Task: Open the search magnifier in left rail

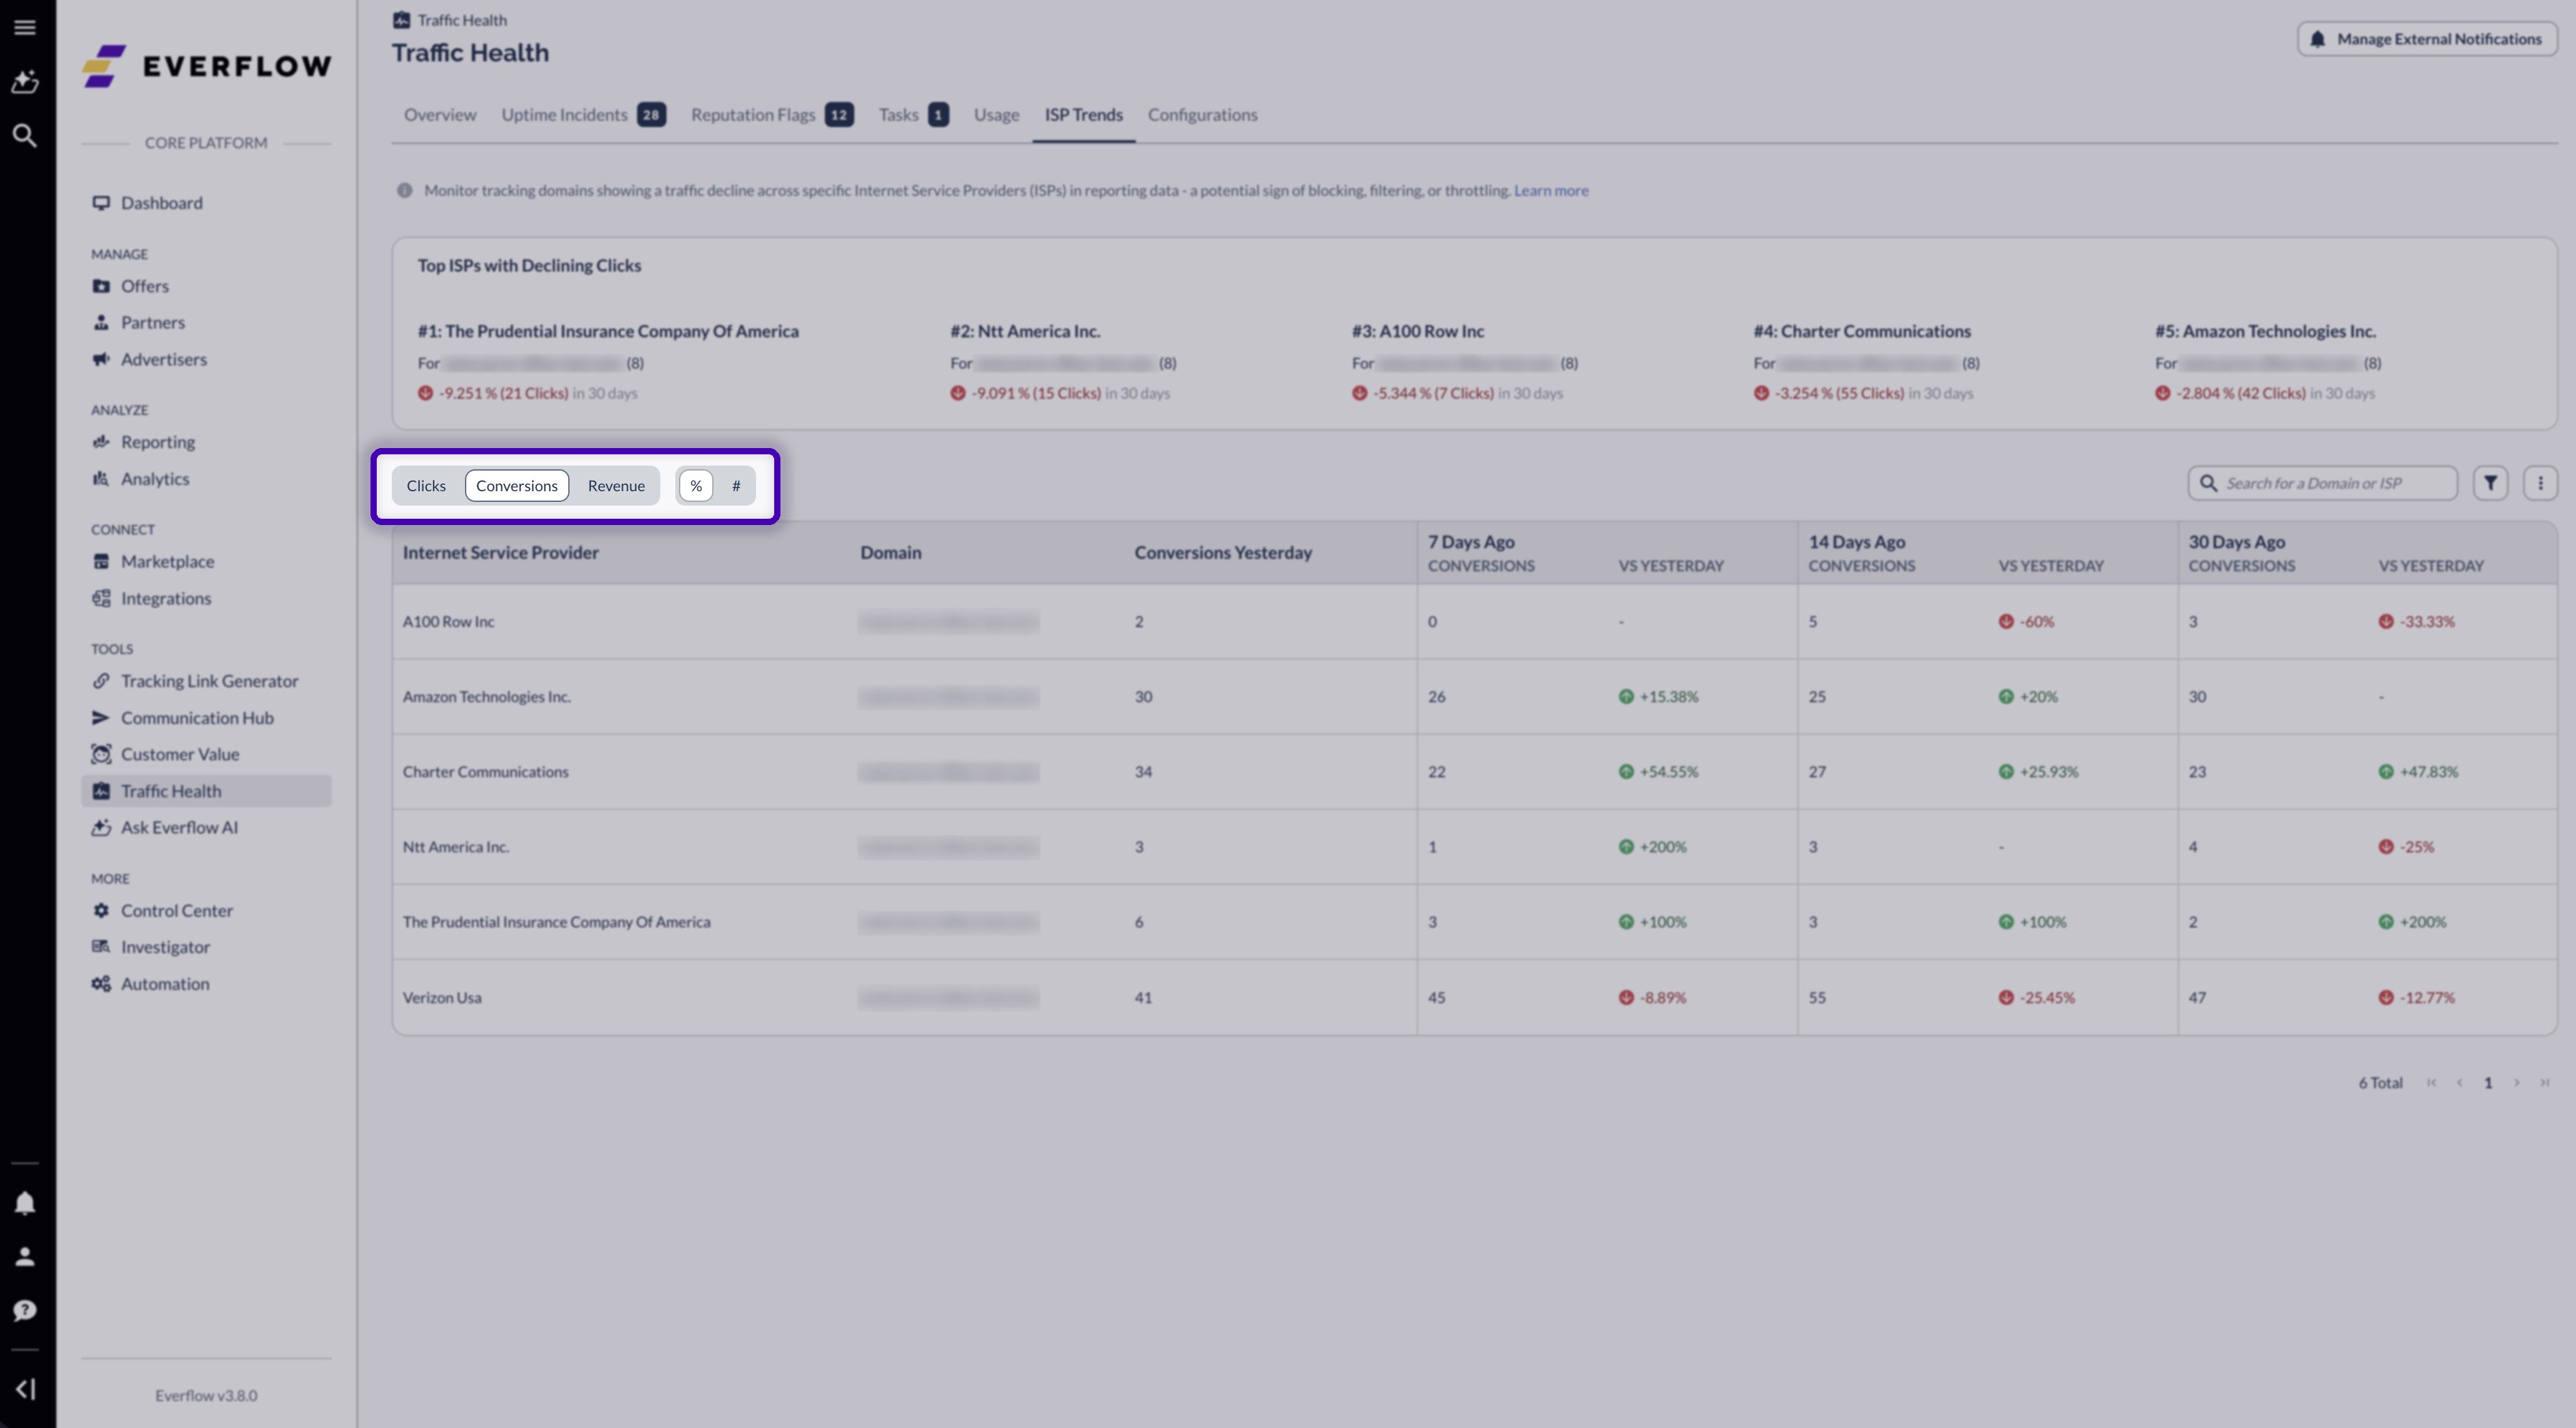Action: pos(25,135)
